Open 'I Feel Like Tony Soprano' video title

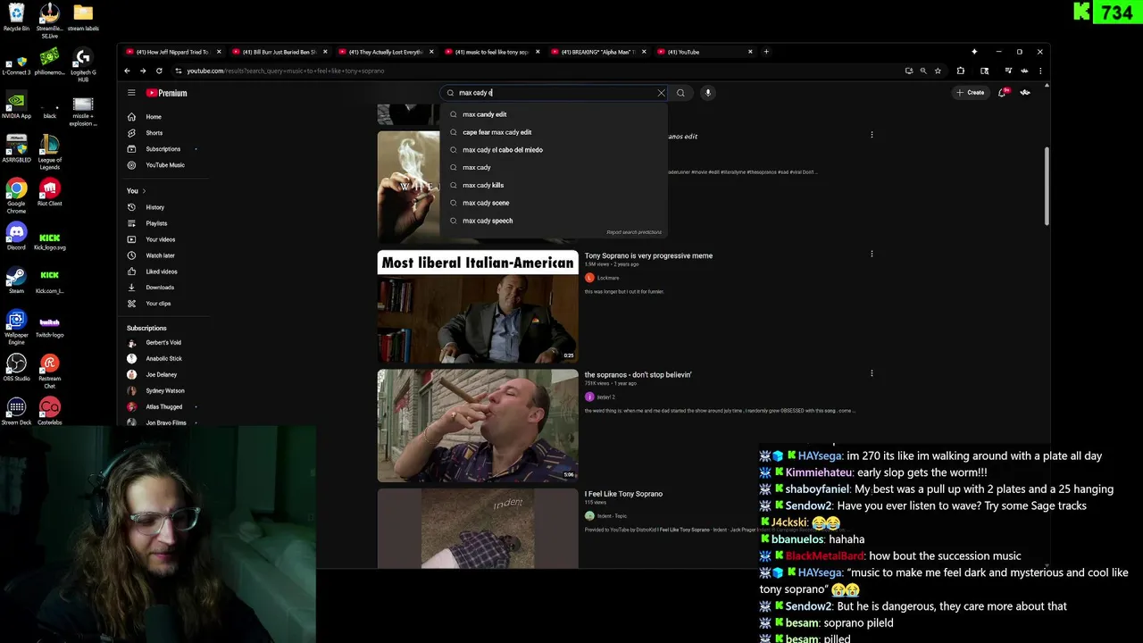623,494
